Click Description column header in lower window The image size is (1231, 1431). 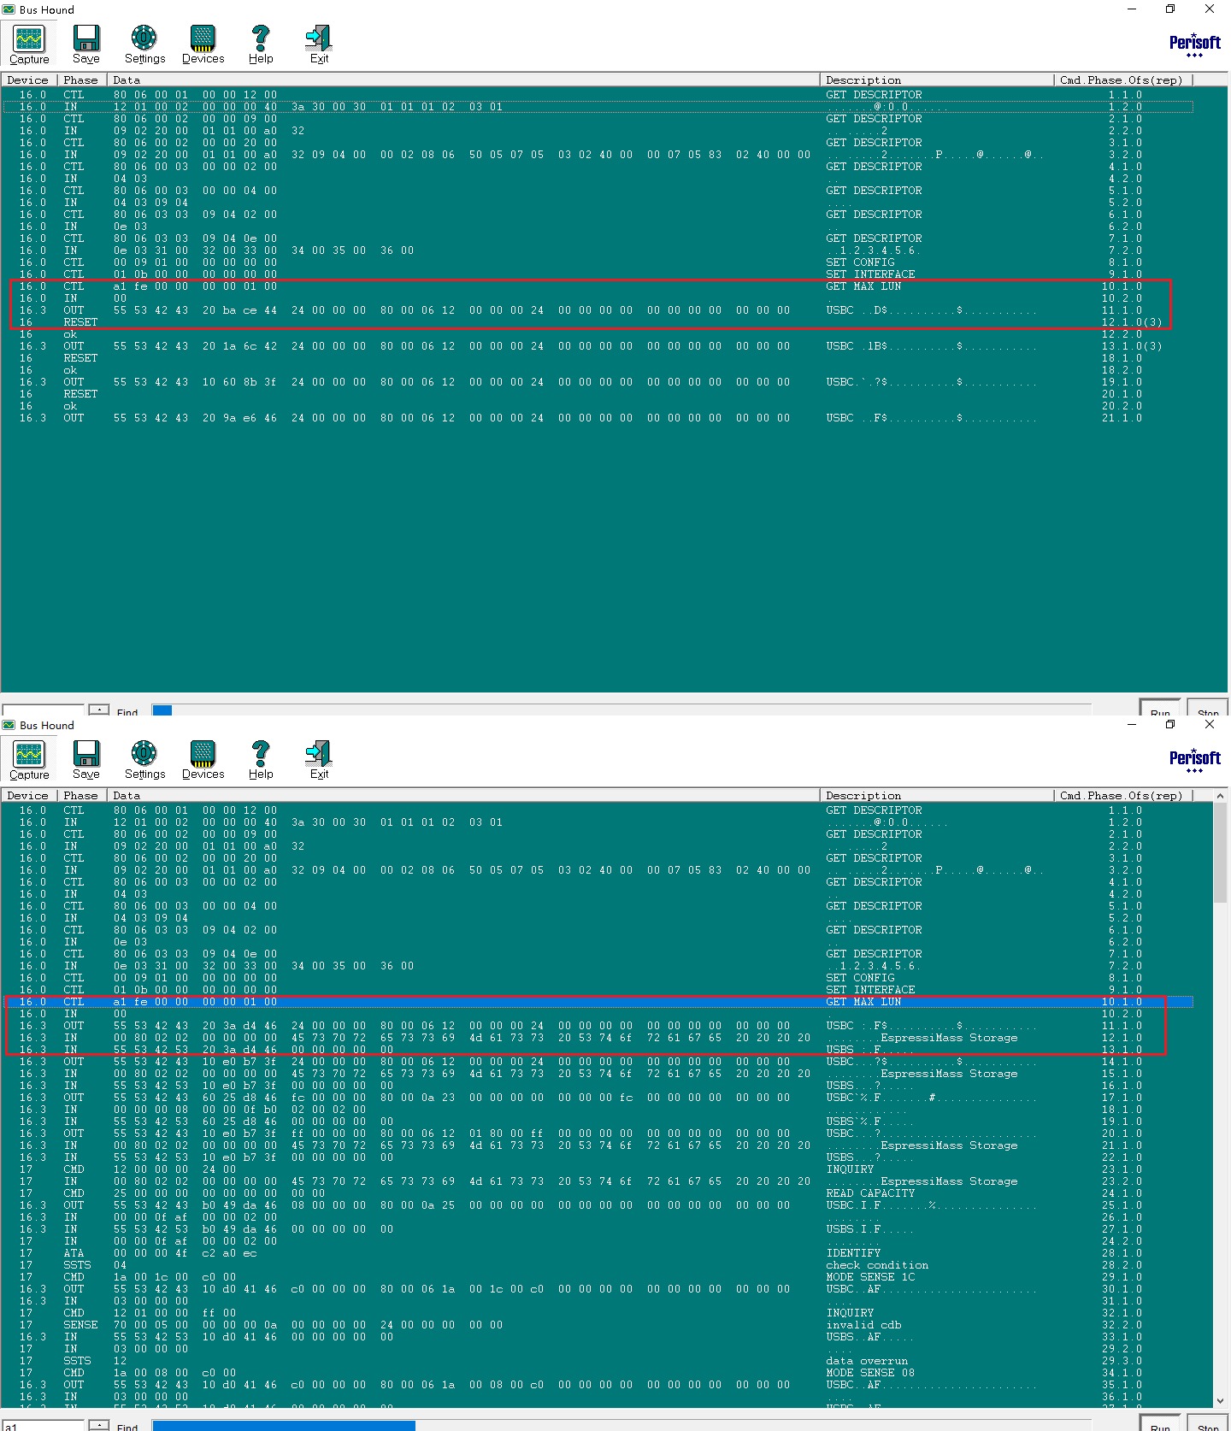[937, 795]
